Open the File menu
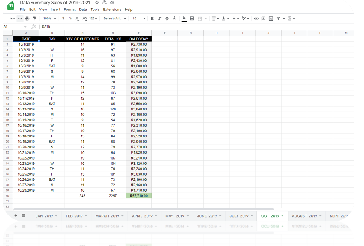 pyautogui.click(x=22, y=9)
